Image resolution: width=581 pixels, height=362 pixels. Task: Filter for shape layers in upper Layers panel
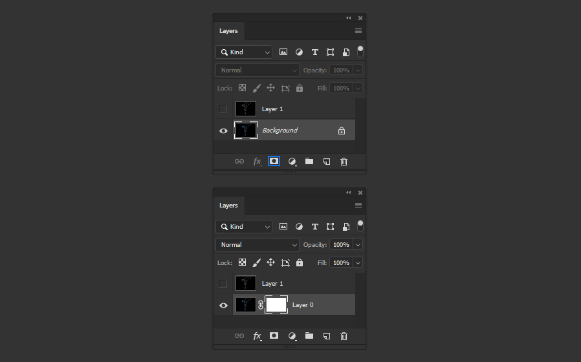click(x=330, y=52)
